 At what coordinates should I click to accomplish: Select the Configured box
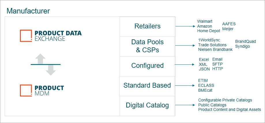point(147,66)
